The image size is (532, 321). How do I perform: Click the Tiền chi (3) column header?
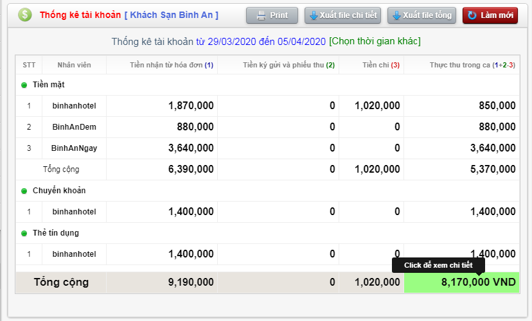tap(380, 65)
